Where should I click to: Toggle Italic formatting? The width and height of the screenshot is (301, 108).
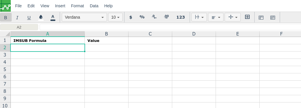[17, 18]
